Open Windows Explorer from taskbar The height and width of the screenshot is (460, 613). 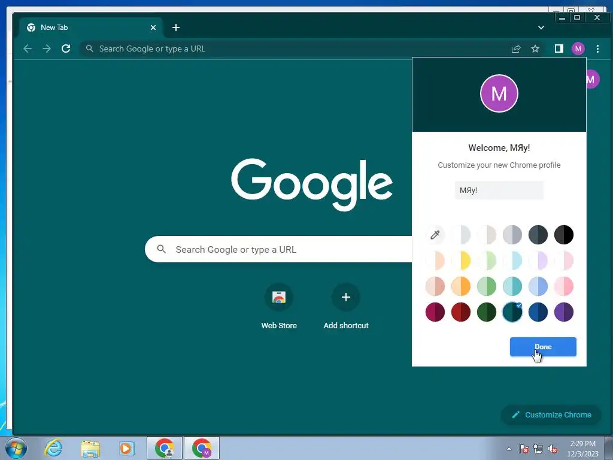(90, 448)
